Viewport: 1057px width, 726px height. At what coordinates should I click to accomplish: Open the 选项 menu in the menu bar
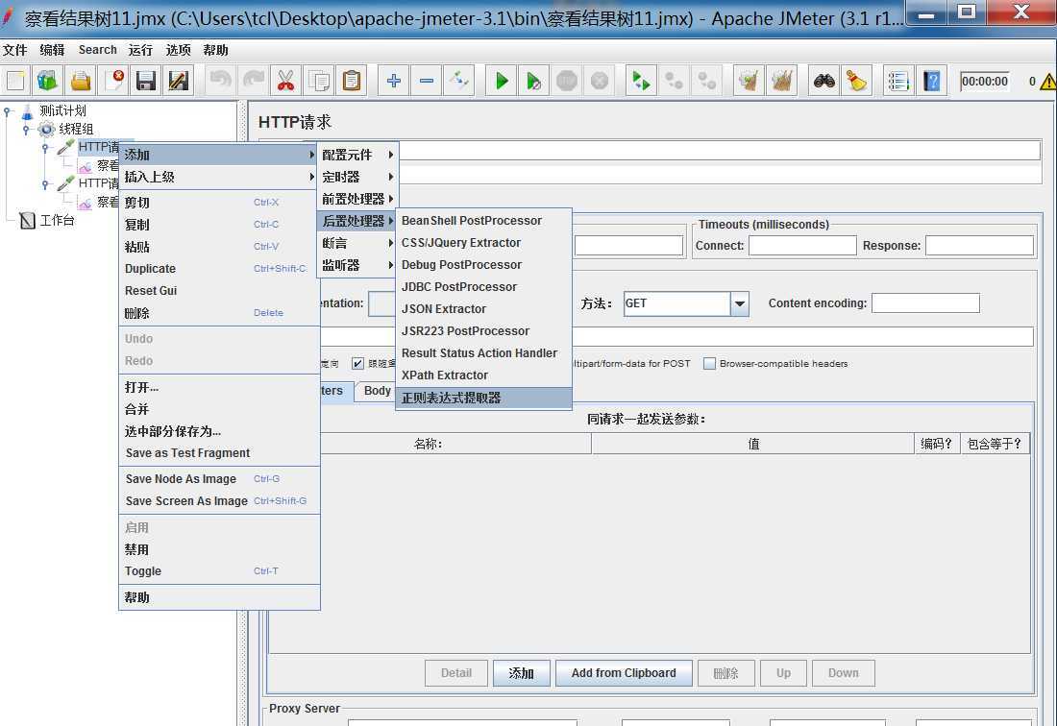coord(179,50)
